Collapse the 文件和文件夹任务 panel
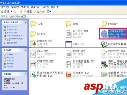The image size is (127, 95). (x=25, y=22)
